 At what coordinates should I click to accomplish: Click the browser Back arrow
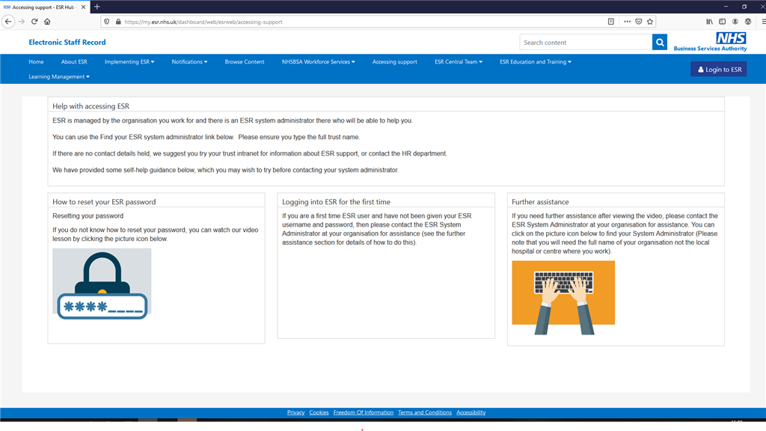[x=7, y=22]
